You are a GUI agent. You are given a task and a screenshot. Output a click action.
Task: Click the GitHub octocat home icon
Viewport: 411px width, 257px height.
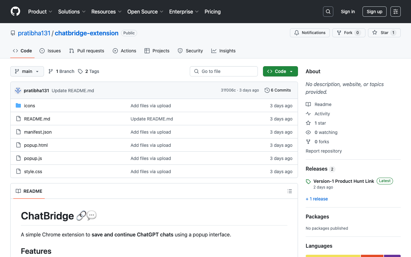pos(15,12)
